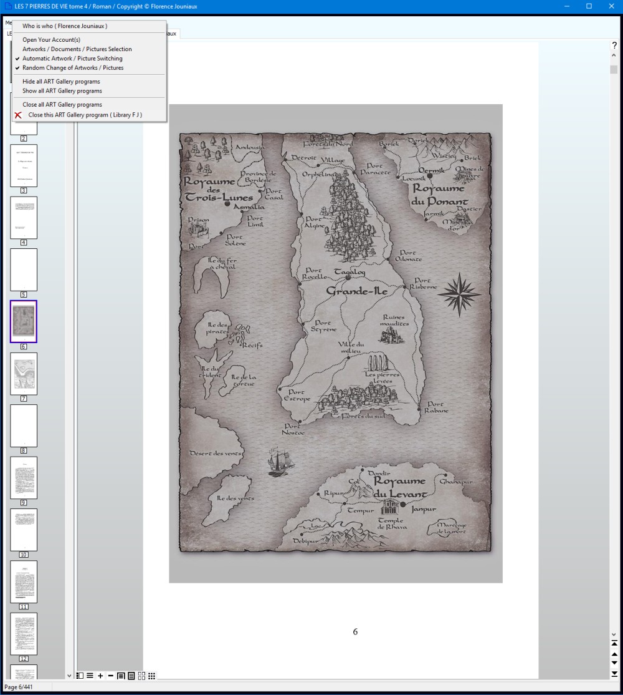
Task: Click thumbnail panel scroll-down chevron
Action: [69, 676]
